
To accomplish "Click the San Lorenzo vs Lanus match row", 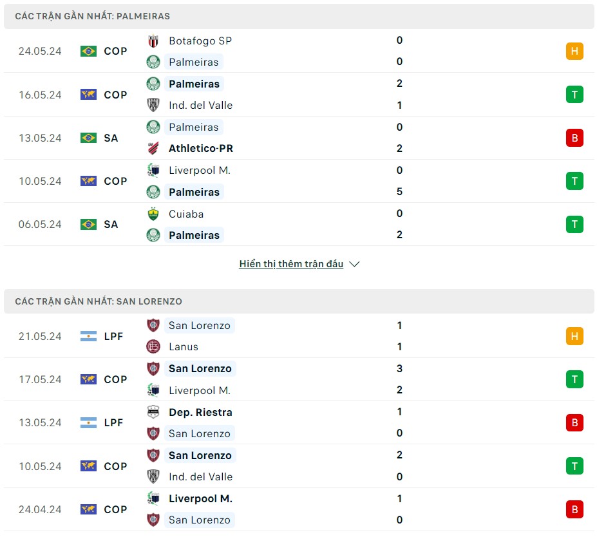I will coord(298,335).
